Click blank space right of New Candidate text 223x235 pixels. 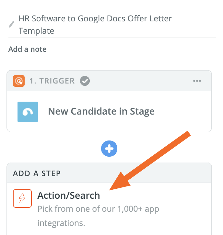(x=182, y=112)
